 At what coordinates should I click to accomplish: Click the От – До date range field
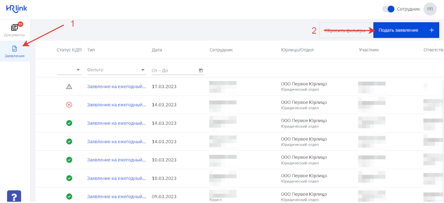[173, 70]
